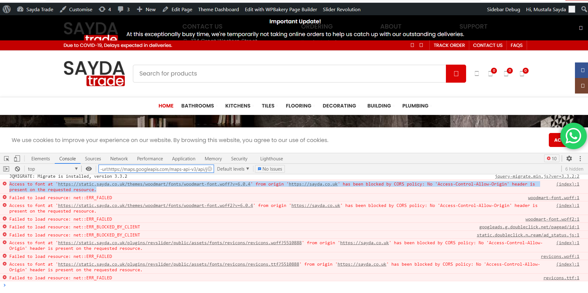Click the No Issues button

270,169
